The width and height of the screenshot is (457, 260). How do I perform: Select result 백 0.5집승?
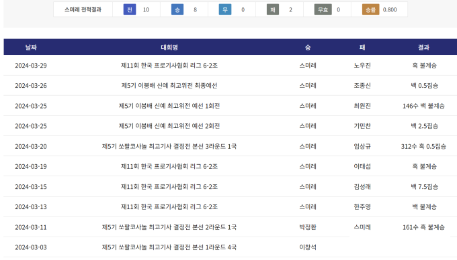pyautogui.click(x=424, y=85)
